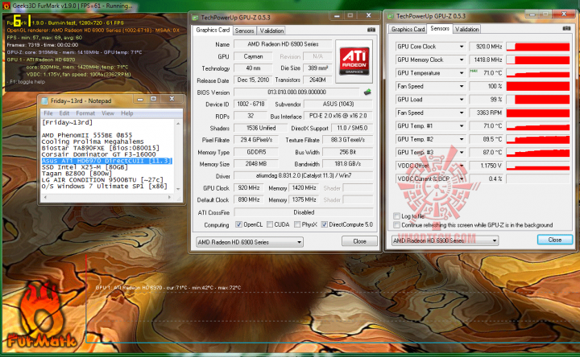The image size is (580, 357).
Task: Open the GPU Temperature sensor dropdown
Action: click(x=462, y=73)
